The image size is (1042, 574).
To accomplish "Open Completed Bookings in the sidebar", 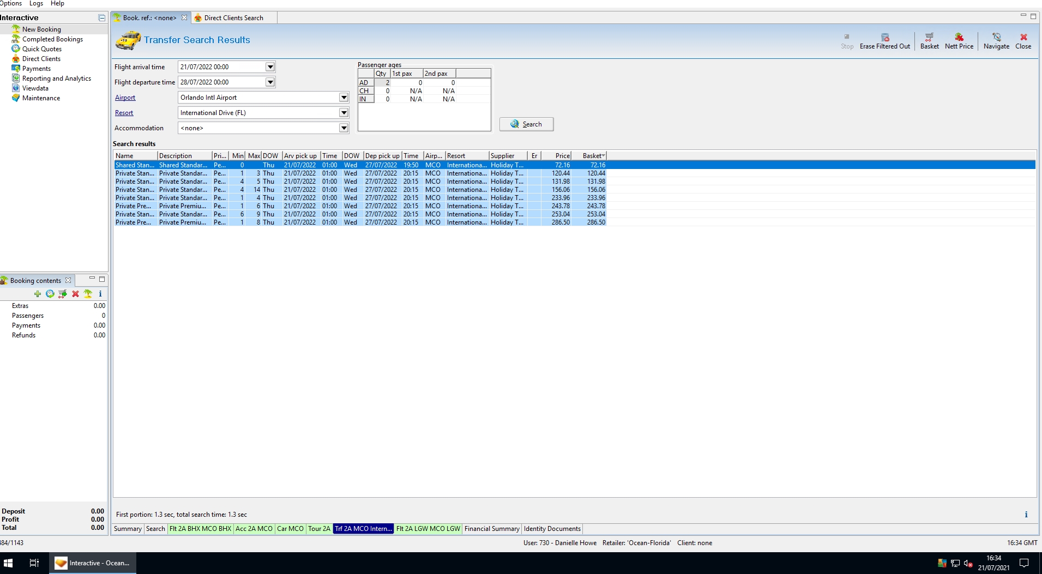I will tap(52, 39).
